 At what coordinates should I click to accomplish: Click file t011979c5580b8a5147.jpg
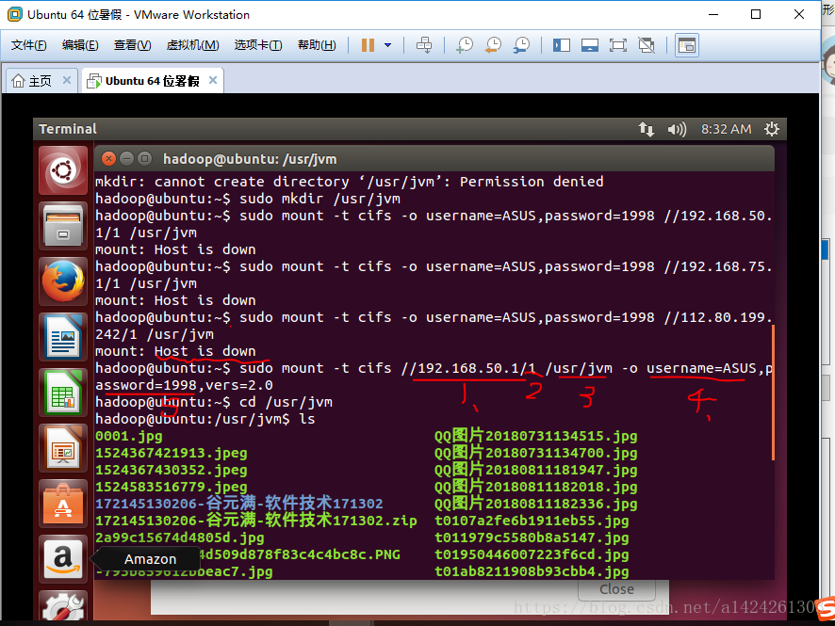coord(532,538)
